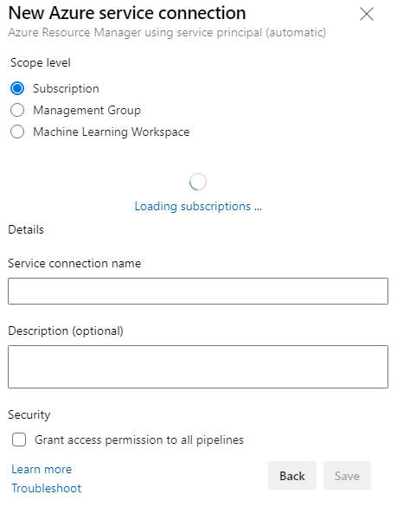Choose Management Group scope level
This screenshot has height=507, width=397.
17,110
